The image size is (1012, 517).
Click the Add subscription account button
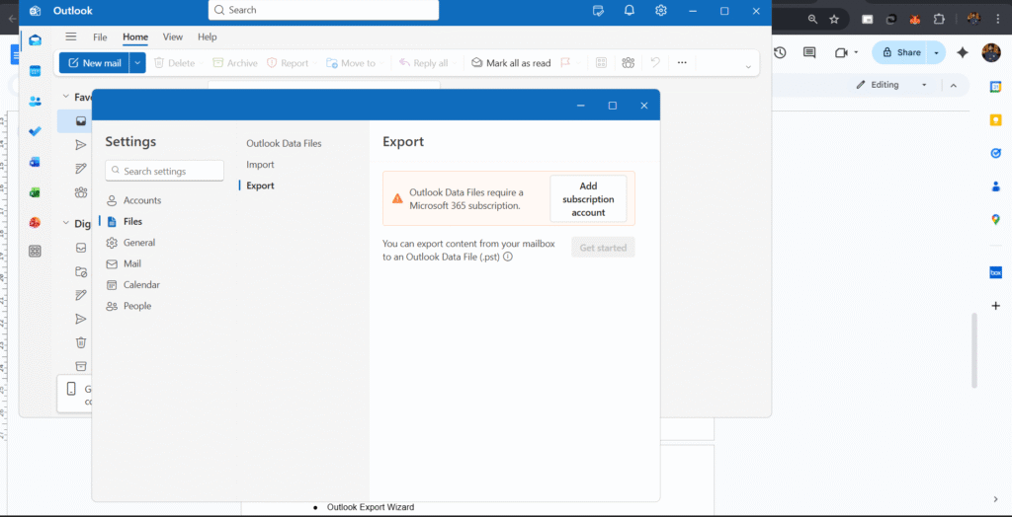click(x=588, y=199)
